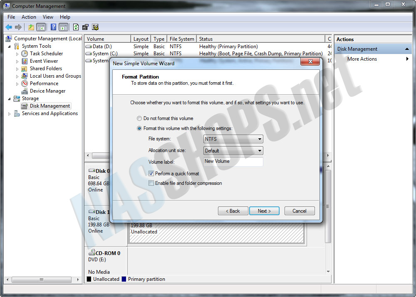The width and height of the screenshot is (416, 297).
Task: Click the Task Scheduler clock icon
Action: coord(25,54)
